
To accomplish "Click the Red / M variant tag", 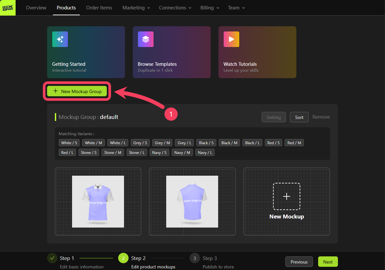I will coord(294,143).
